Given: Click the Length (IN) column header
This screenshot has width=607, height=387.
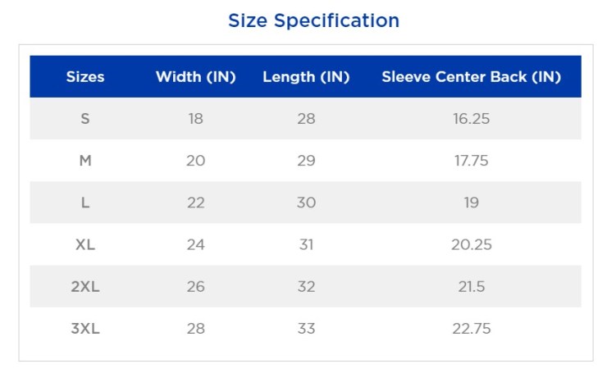Looking at the screenshot, I should click(306, 77).
